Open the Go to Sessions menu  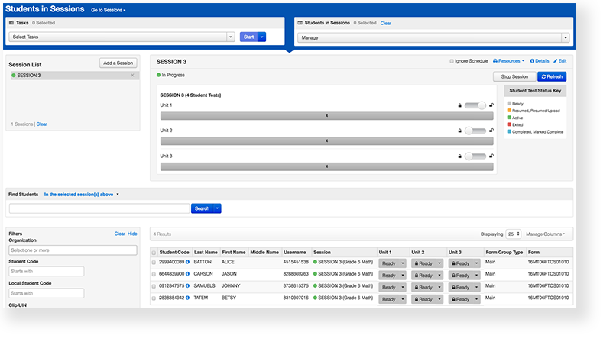[108, 10]
